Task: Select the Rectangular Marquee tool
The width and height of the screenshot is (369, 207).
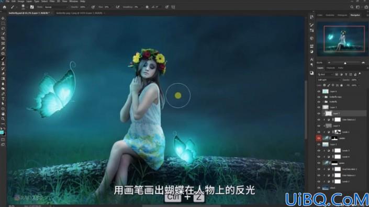Action: tap(3, 23)
